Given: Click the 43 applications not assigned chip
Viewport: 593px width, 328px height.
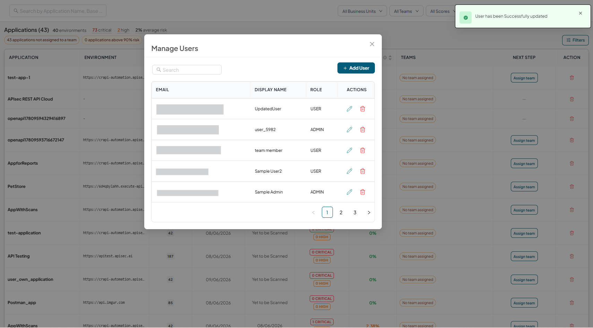Looking at the screenshot, I should (x=42, y=40).
